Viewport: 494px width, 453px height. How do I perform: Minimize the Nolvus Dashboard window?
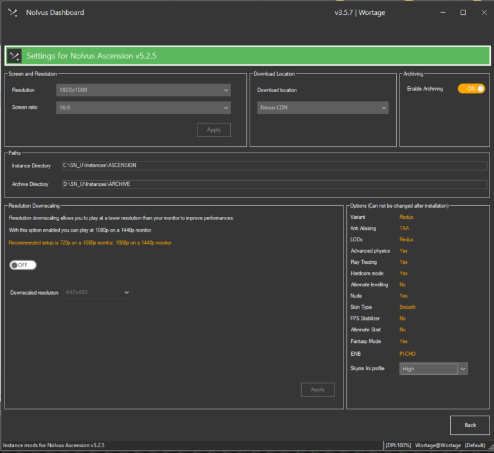click(x=443, y=12)
